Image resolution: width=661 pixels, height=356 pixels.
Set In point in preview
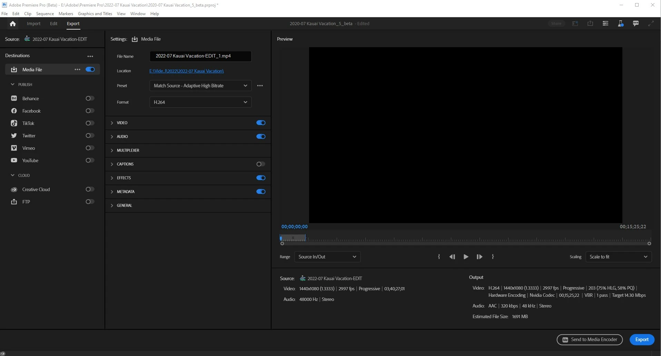pyautogui.click(x=439, y=257)
